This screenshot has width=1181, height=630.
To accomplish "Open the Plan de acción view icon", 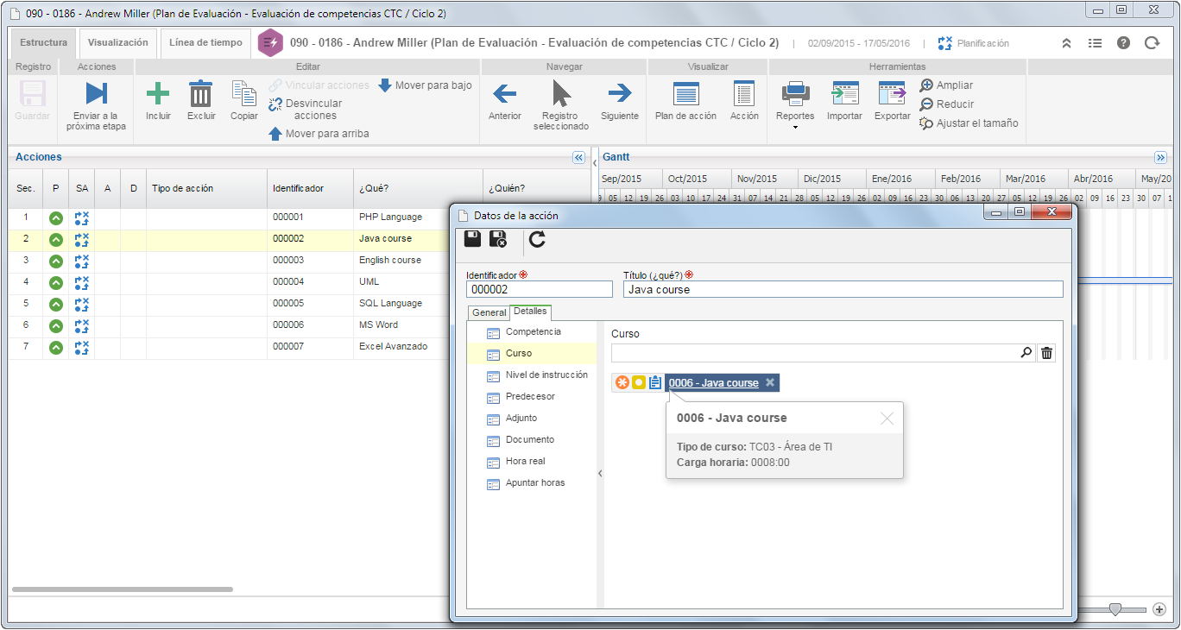I will pos(685,93).
